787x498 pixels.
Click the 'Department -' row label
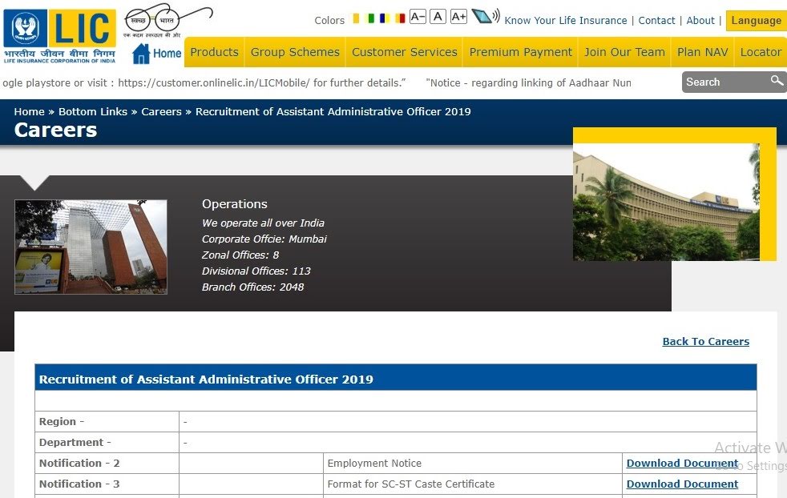[75, 442]
